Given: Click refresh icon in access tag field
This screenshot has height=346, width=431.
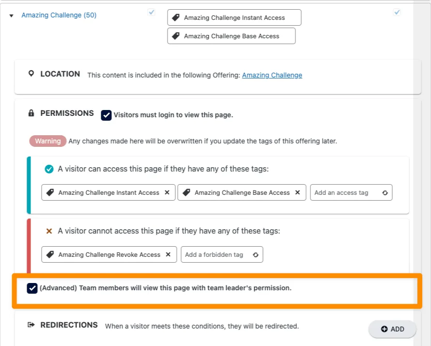Looking at the screenshot, I should (385, 193).
